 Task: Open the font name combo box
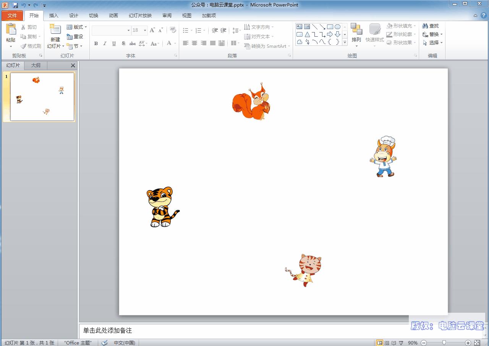click(112, 30)
